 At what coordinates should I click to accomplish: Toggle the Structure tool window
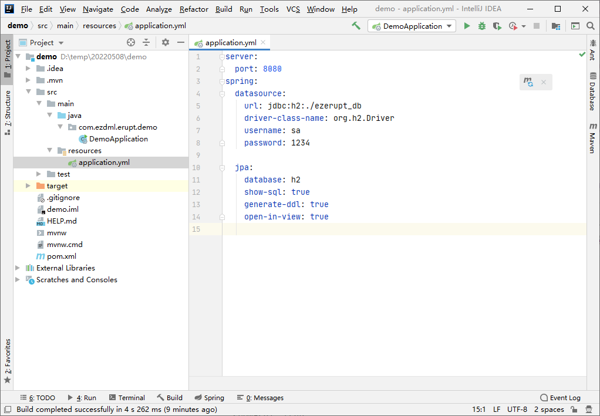tap(7, 113)
